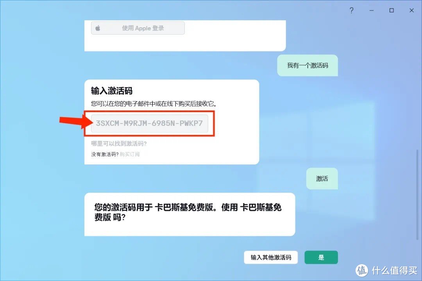The width and height of the screenshot is (422, 281).
Task: Minimize the Kaspersky window
Action: coord(372,11)
